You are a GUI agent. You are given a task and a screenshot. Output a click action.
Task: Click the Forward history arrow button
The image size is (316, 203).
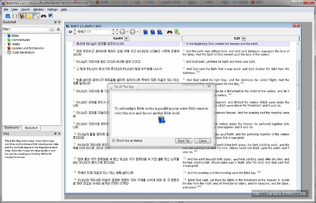point(133,32)
